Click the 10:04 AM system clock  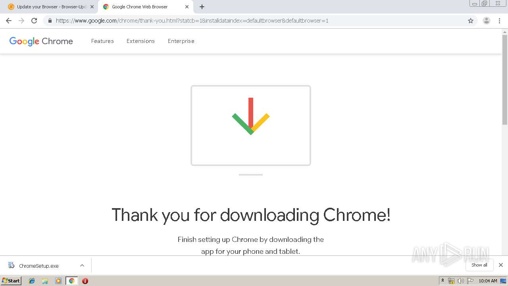[488, 281]
